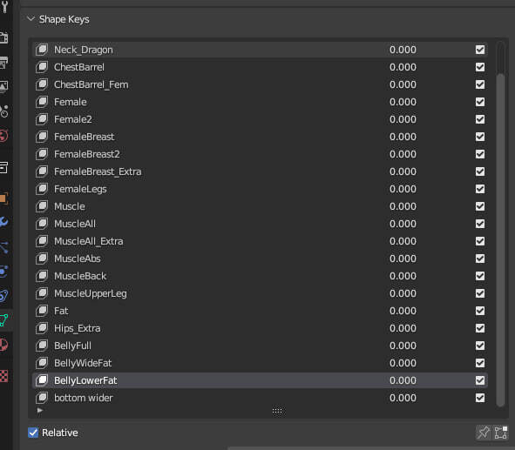
Task: Click the ChestBarrel shape key icon
Action: pyautogui.click(x=42, y=67)
